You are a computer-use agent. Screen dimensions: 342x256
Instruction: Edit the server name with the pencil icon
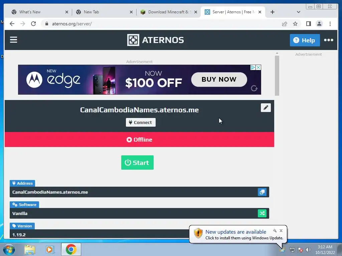click(x=266, y=108)
